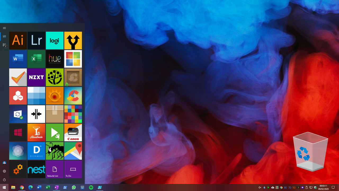This screenshot has height=191, width=339.
Task: Launch Adobe Illustrator from its tile
Action: click(x=18, y=40)
